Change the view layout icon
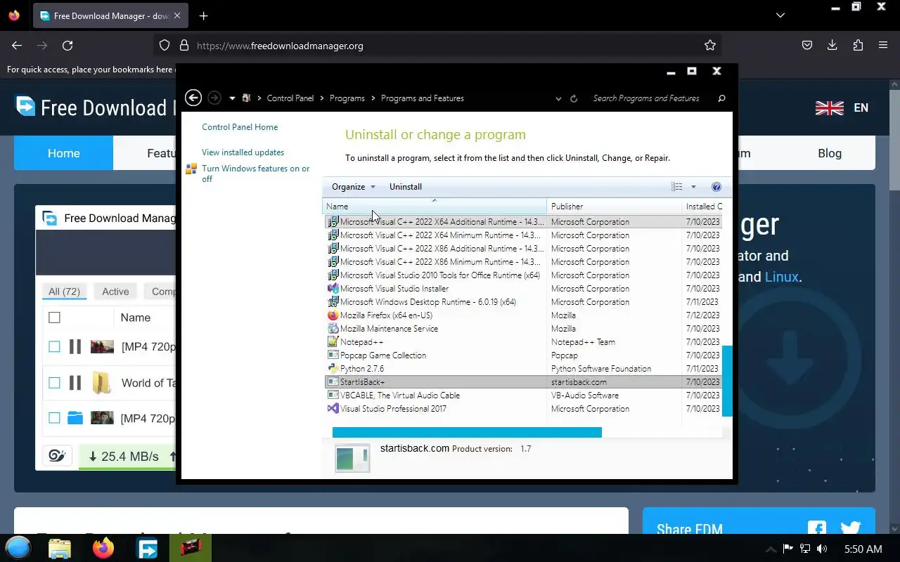This screenshot has height=562, width=900. pos(676,187)
